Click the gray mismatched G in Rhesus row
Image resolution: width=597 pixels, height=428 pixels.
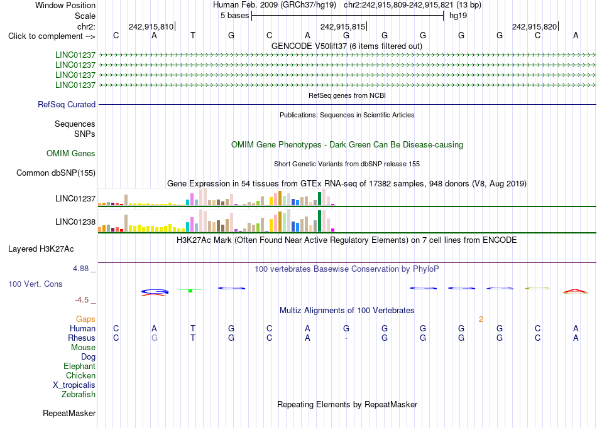pos(154,338)
